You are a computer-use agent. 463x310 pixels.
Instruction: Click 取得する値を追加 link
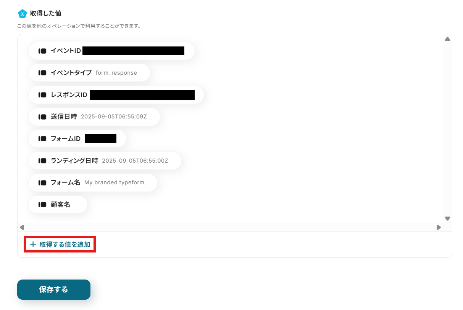click(60, 244)
